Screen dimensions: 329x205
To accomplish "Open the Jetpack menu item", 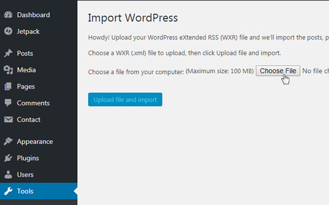I will pyautogui.click(x=28, y=31).
